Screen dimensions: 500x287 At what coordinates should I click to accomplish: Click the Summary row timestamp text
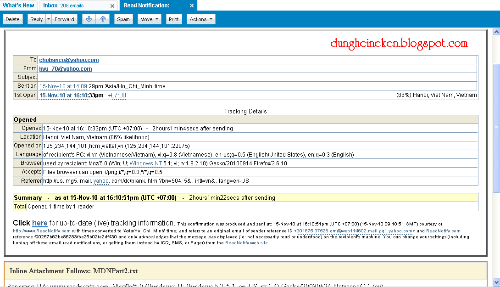[x=116, y=198]
